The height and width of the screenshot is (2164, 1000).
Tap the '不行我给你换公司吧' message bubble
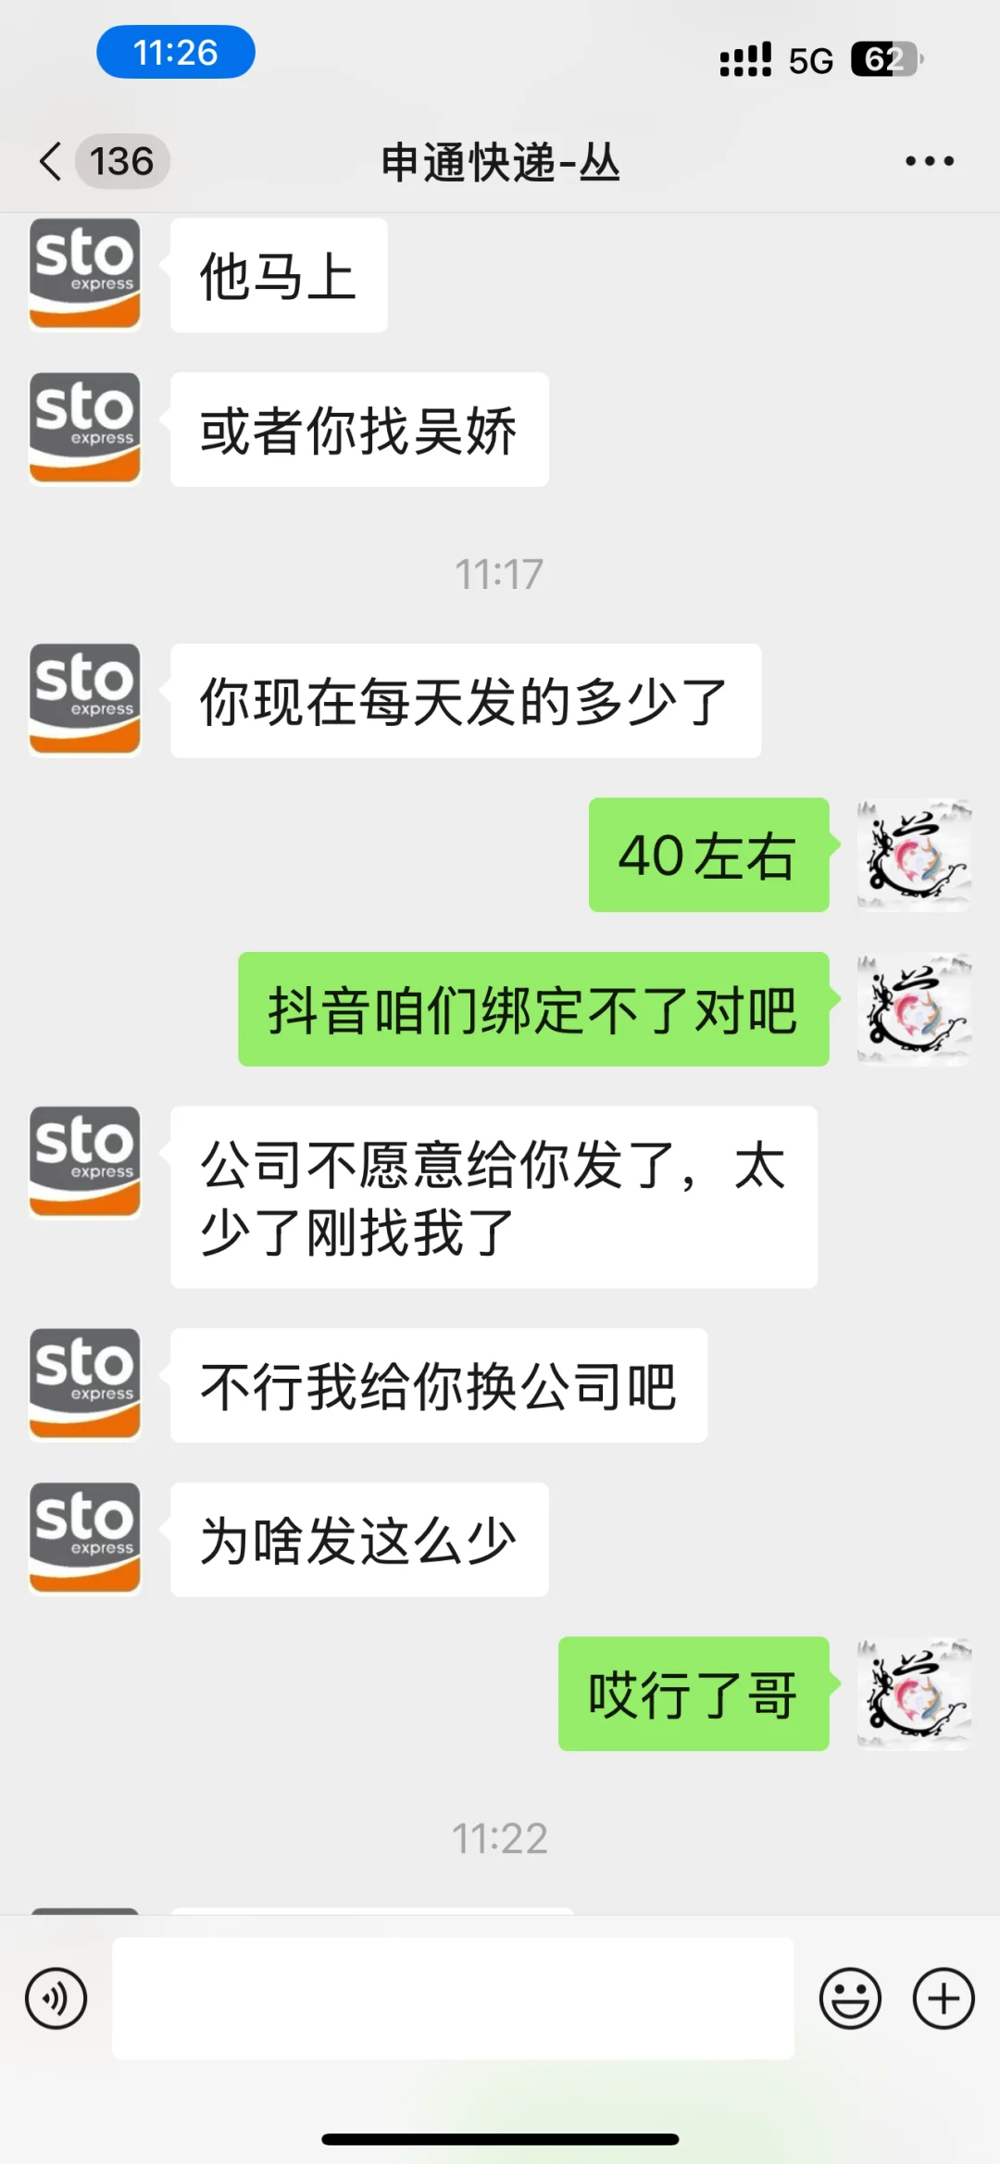(439, 1385)
